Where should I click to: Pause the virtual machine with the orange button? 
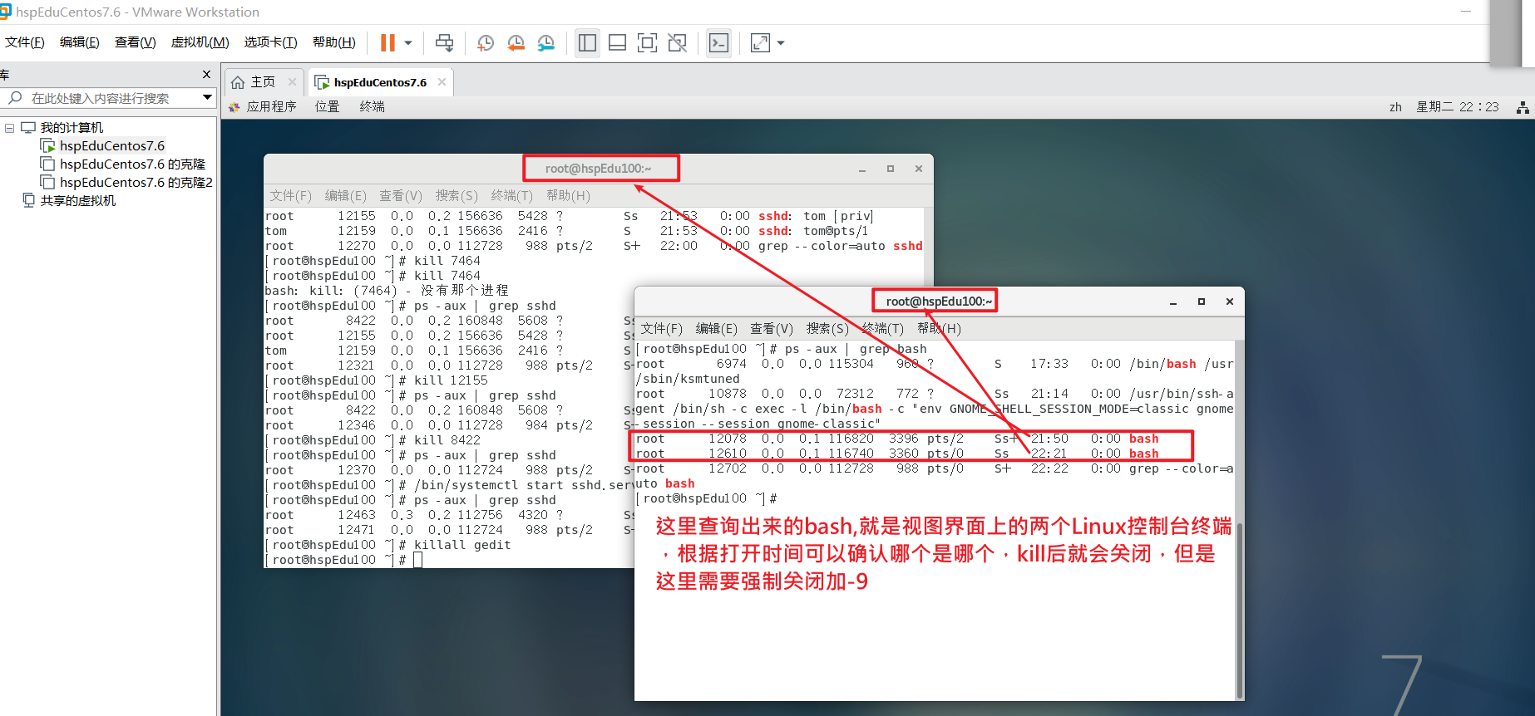pos(387,42)
